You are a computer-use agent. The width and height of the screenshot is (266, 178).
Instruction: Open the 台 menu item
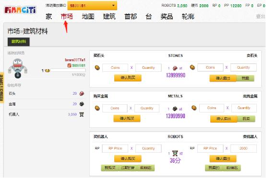pos(149,17)
